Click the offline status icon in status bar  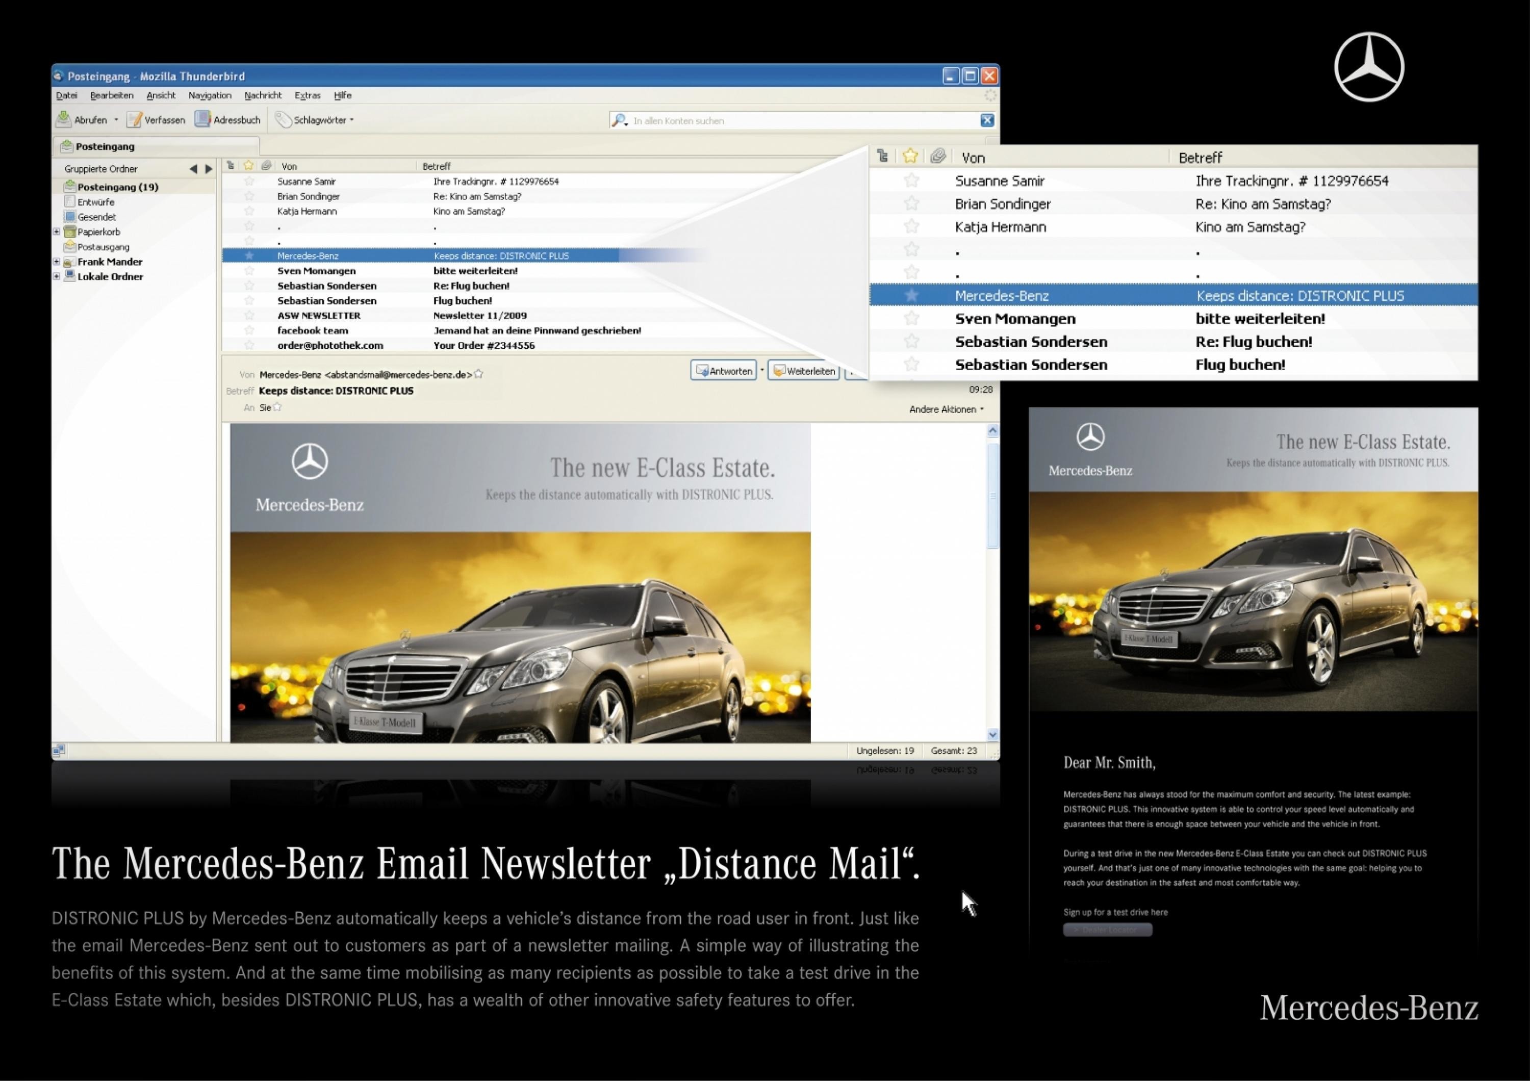tap(59, 751)
